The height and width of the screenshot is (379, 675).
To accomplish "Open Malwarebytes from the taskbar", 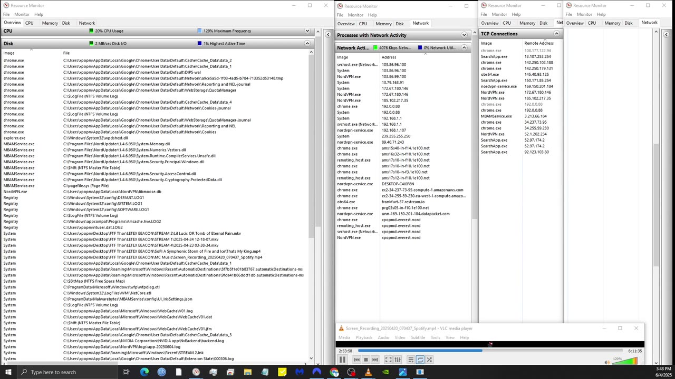I will coord(299,372).
